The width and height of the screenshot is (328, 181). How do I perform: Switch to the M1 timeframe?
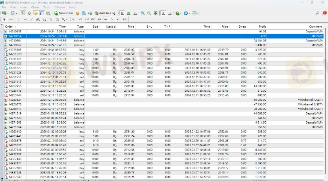[x=74, y=19]
